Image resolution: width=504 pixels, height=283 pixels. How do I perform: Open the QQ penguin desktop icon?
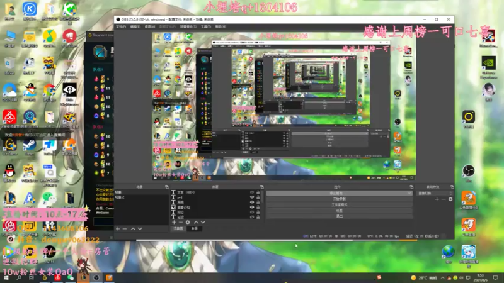pos(9,172)
